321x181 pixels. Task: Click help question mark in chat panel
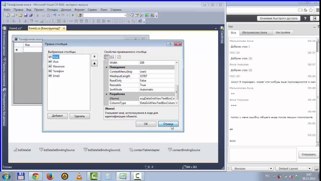[x=305, y=18]
